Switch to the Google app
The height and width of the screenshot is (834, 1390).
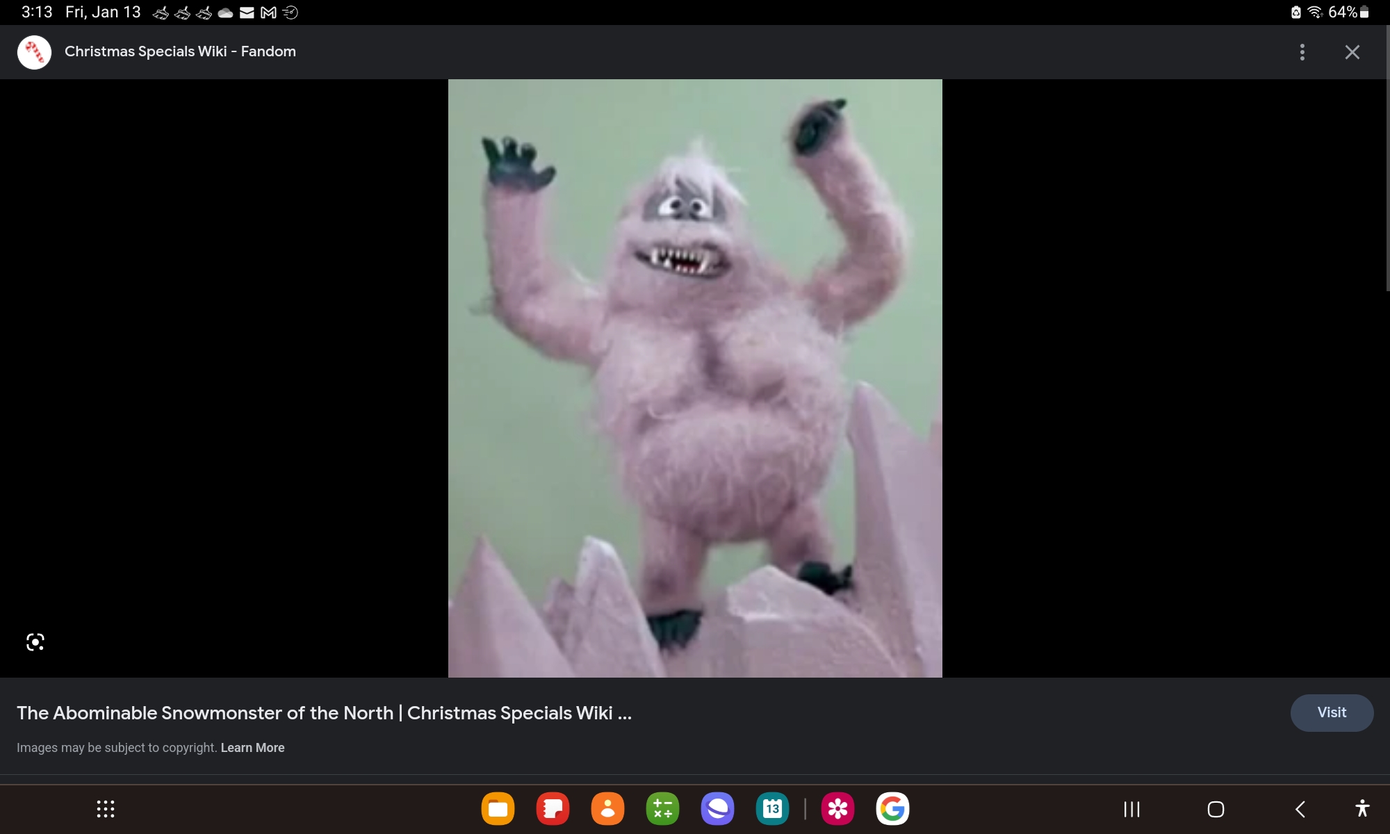[x=892, y=809]
